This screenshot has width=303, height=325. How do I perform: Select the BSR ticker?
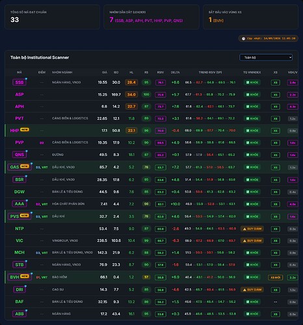tap(20, 179)
